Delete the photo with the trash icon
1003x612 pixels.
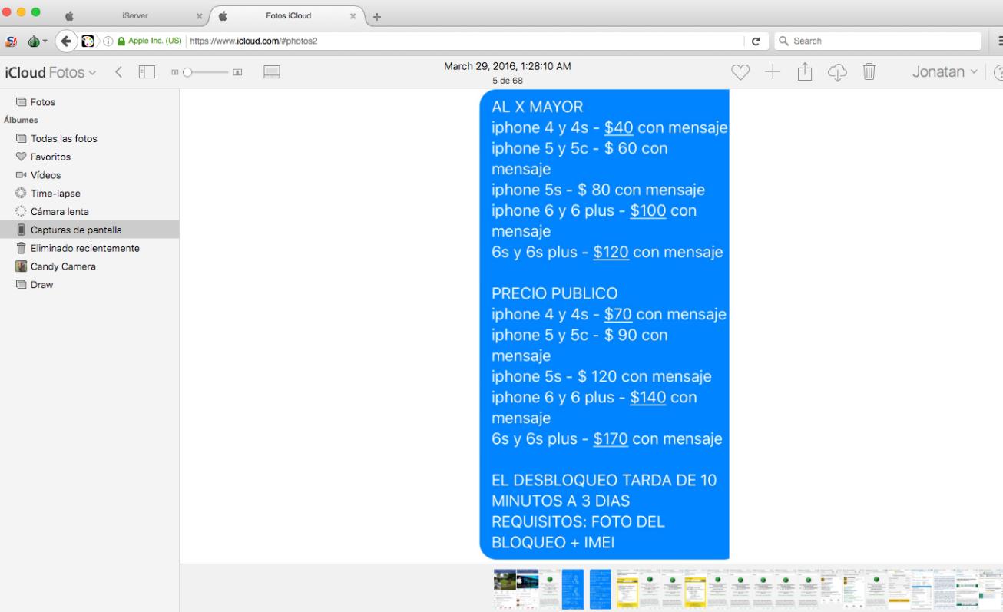(x=869, y=72)
